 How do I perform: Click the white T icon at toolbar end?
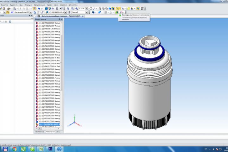pos(142,9)
